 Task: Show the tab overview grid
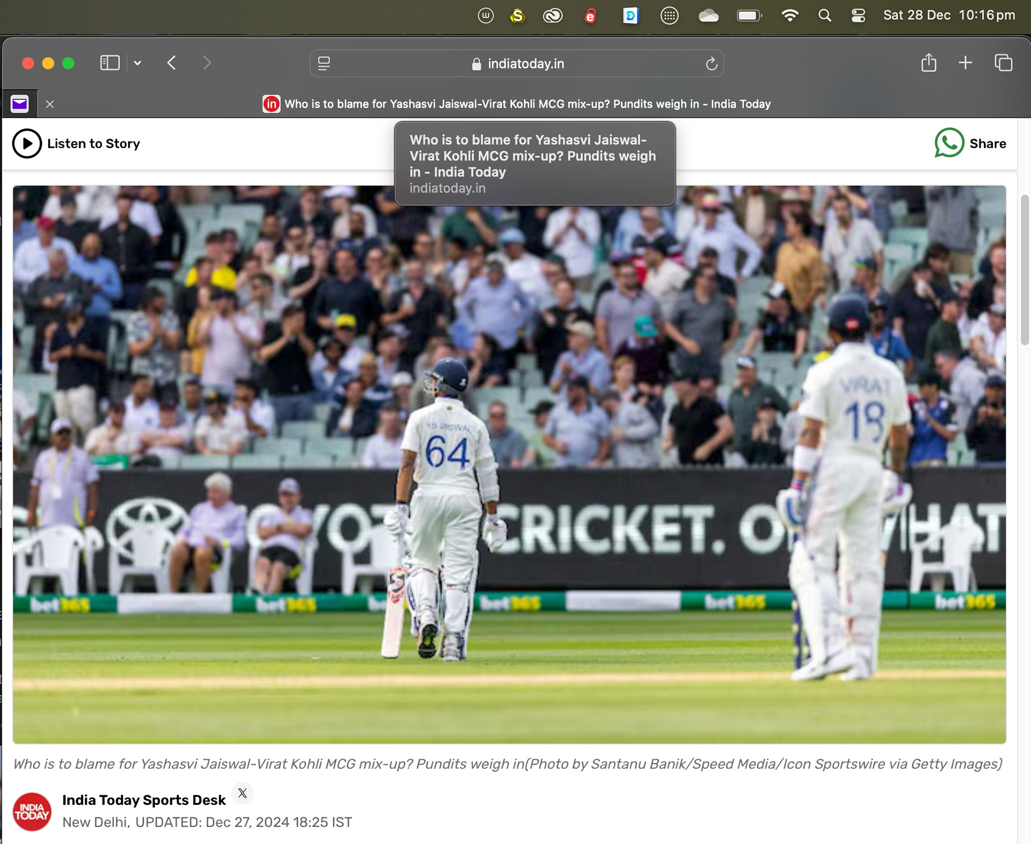click(x=1003, y=63)
